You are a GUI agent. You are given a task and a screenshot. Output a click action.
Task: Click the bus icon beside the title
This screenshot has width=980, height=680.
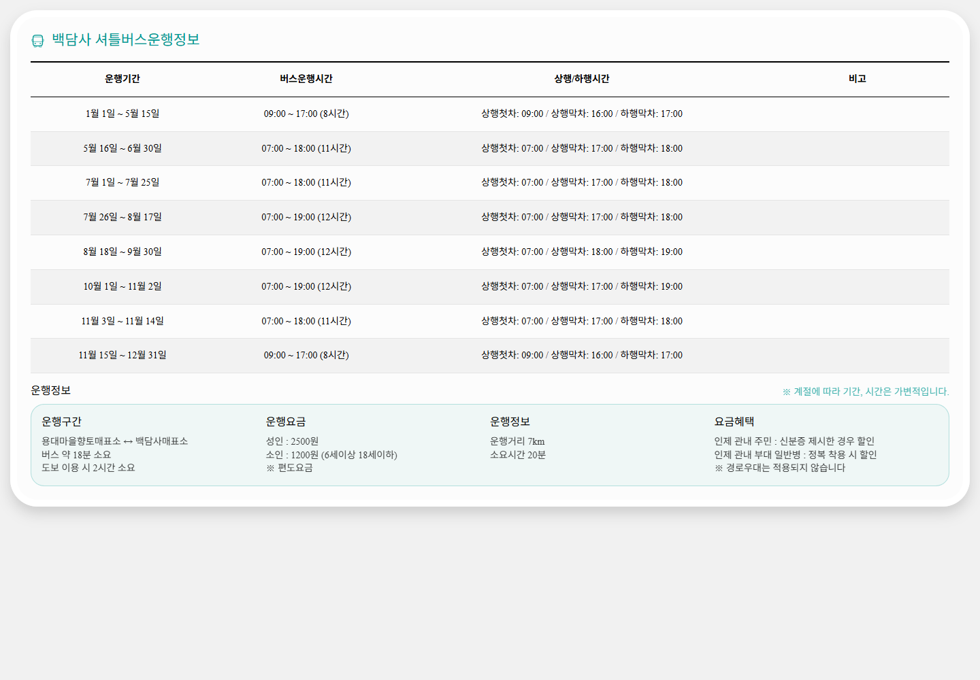pos(38,41)
